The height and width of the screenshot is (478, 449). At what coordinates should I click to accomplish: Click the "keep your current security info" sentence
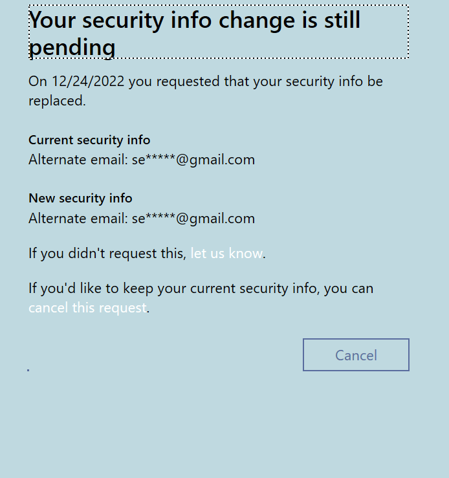point(201,288)
